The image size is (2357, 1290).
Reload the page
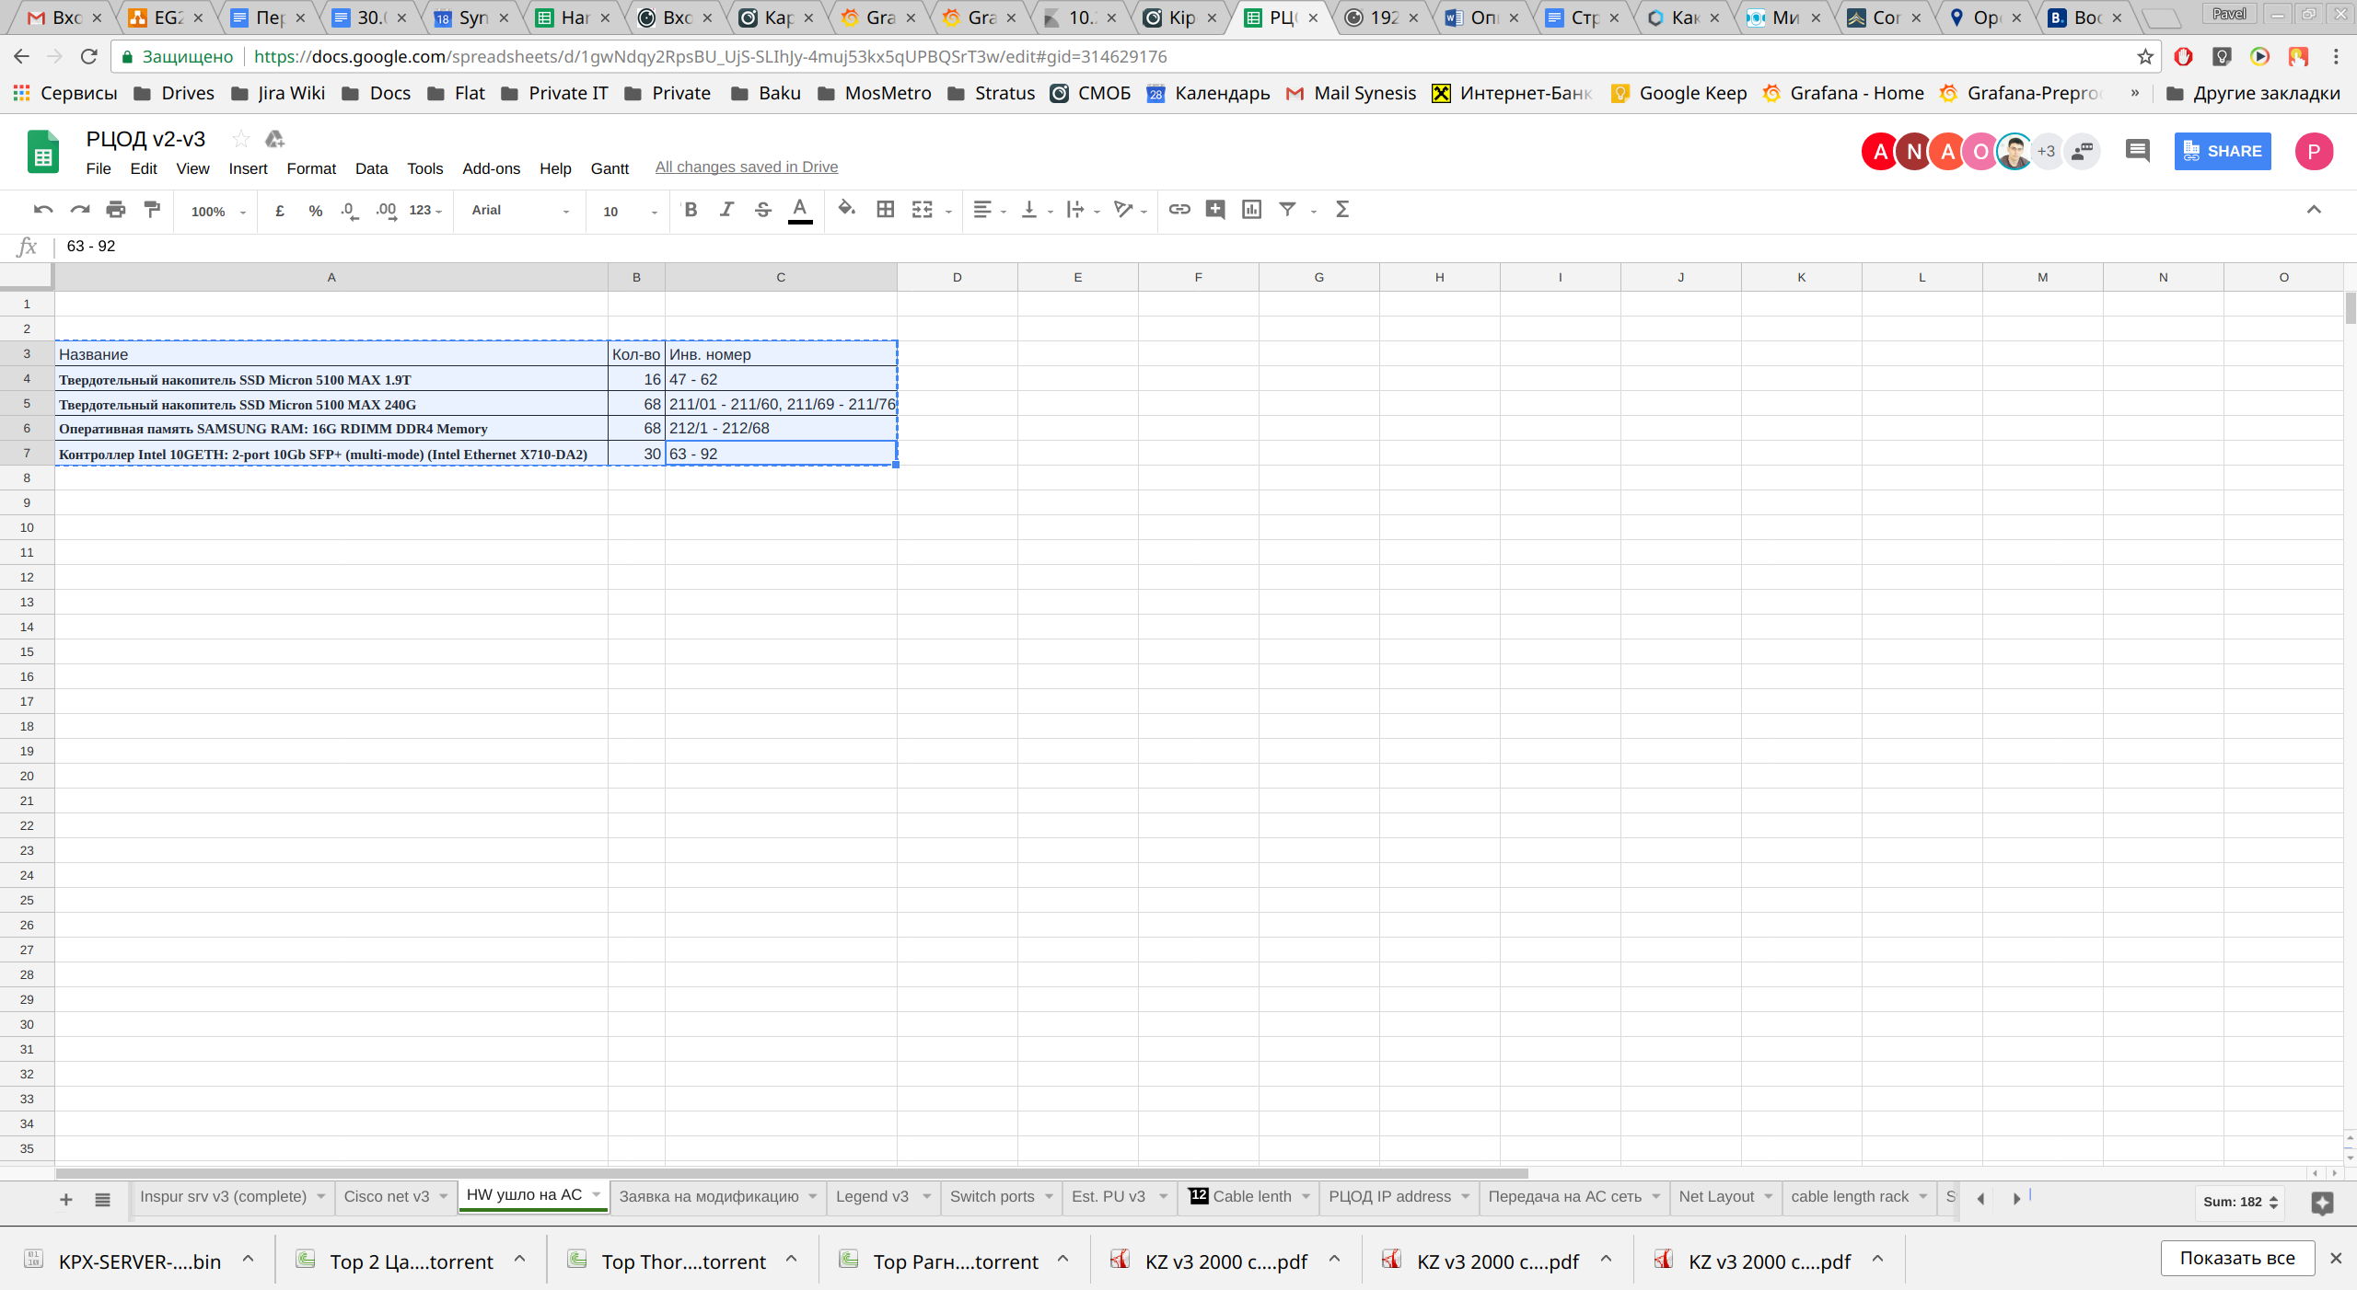(88, 57)
